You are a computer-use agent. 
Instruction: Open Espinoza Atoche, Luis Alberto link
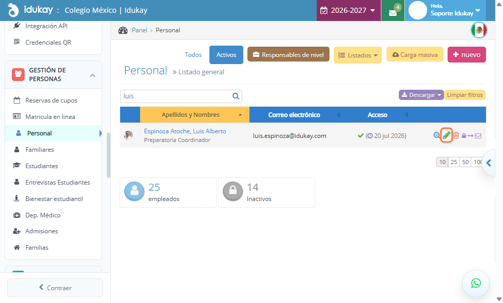point(185,131)
